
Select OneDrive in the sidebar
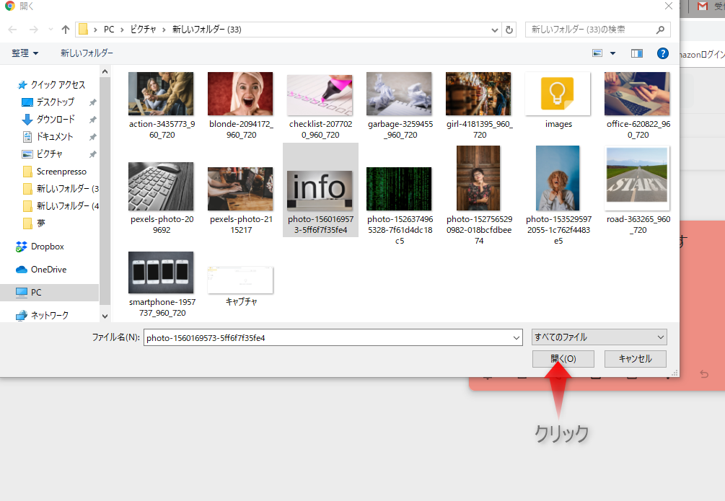tap(42, 270)
